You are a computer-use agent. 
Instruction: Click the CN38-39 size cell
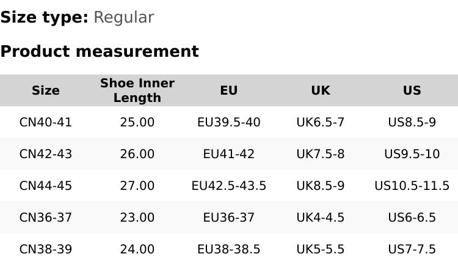tap(46, 249)
